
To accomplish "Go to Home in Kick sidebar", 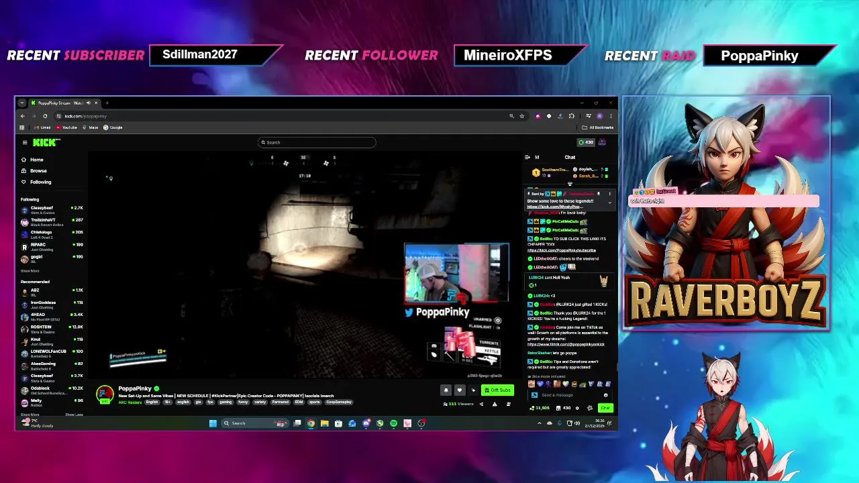I will tap(33, 160).
